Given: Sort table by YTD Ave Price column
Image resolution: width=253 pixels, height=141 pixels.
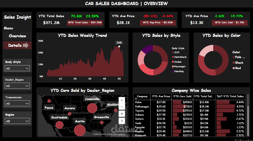Looking at the screenshot, I should pyautogui.click(x=161, y=96).
